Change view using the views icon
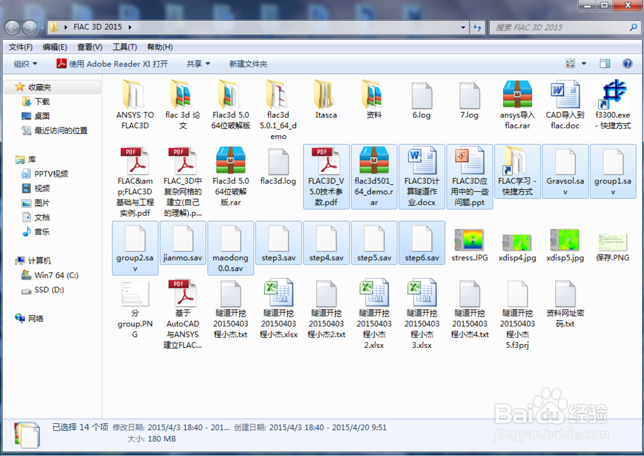 (570, 64)
